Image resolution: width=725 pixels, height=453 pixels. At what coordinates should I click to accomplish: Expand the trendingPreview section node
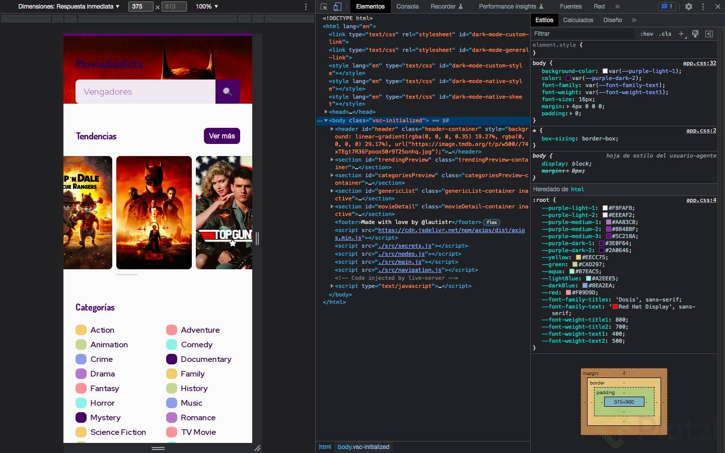point(332,160)
